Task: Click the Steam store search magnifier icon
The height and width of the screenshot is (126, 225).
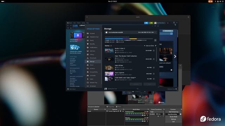Action: pyautogui.click(x=171, y=34)
